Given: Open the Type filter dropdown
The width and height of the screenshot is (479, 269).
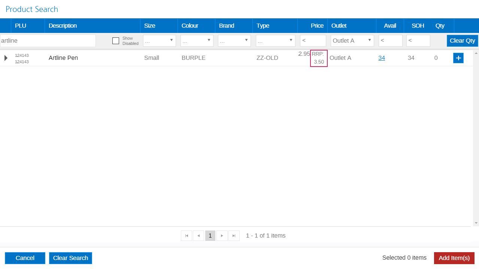Looking at the screenshot, I should click(276, 41).
